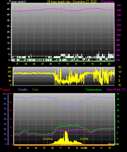Screen dimensions: 127x152
Task: Click hour 07 on the top graph axis
Action: coord(43,64)
